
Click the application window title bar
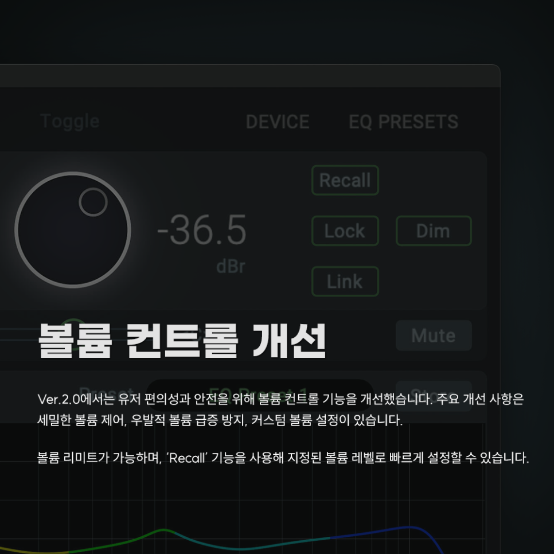tap(250, 76)
